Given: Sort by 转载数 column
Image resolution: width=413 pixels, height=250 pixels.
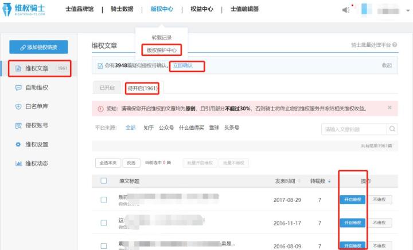Looking at the screenshot, I should (320, 181).
